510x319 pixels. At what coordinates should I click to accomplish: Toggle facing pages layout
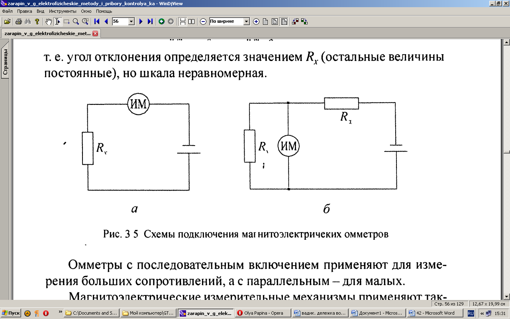coord(191,22)
